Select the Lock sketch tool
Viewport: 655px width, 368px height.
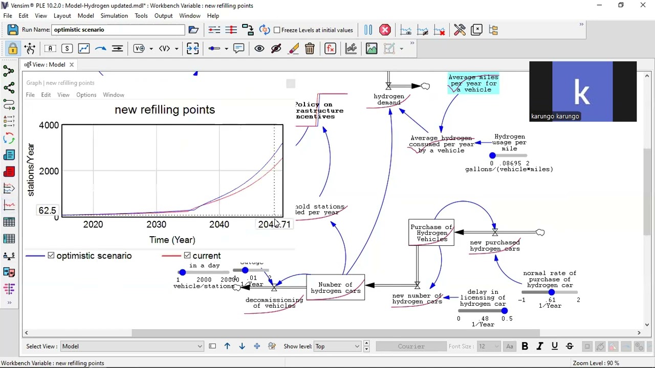pyautogui.click(x=13, y=49)
